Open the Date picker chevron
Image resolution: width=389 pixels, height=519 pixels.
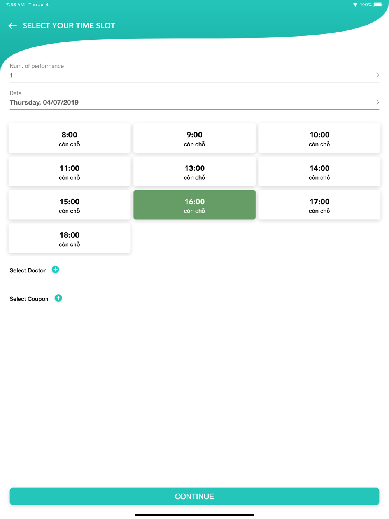click(377, 102)
